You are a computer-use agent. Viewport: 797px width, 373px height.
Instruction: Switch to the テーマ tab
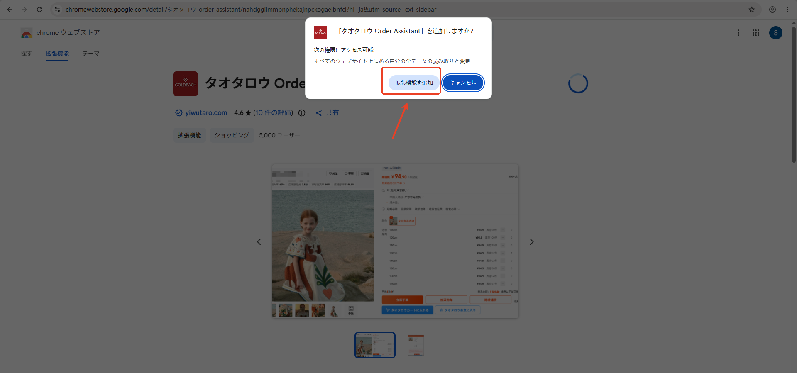coord(91,54)
